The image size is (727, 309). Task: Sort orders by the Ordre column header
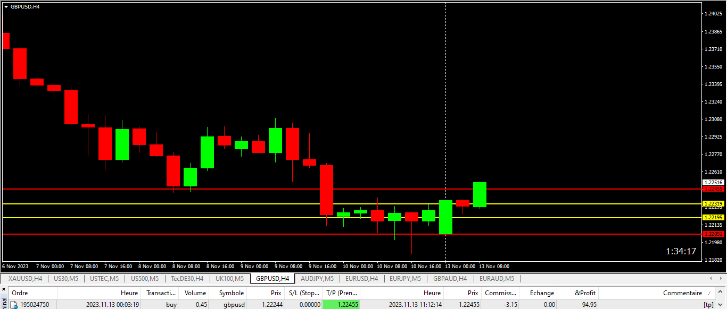(32, 293)
